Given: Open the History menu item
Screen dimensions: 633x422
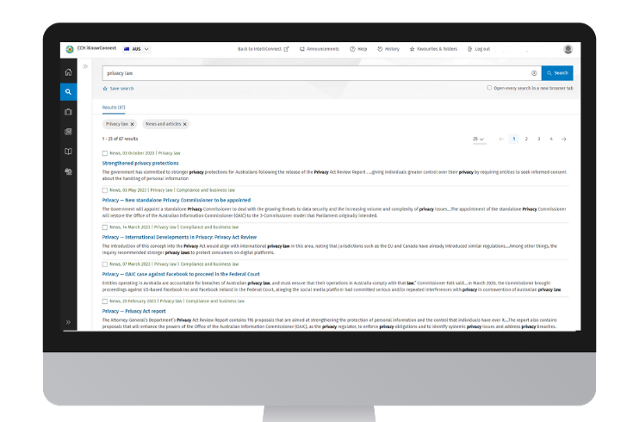Looking at the screenshot, I should 388,49.
